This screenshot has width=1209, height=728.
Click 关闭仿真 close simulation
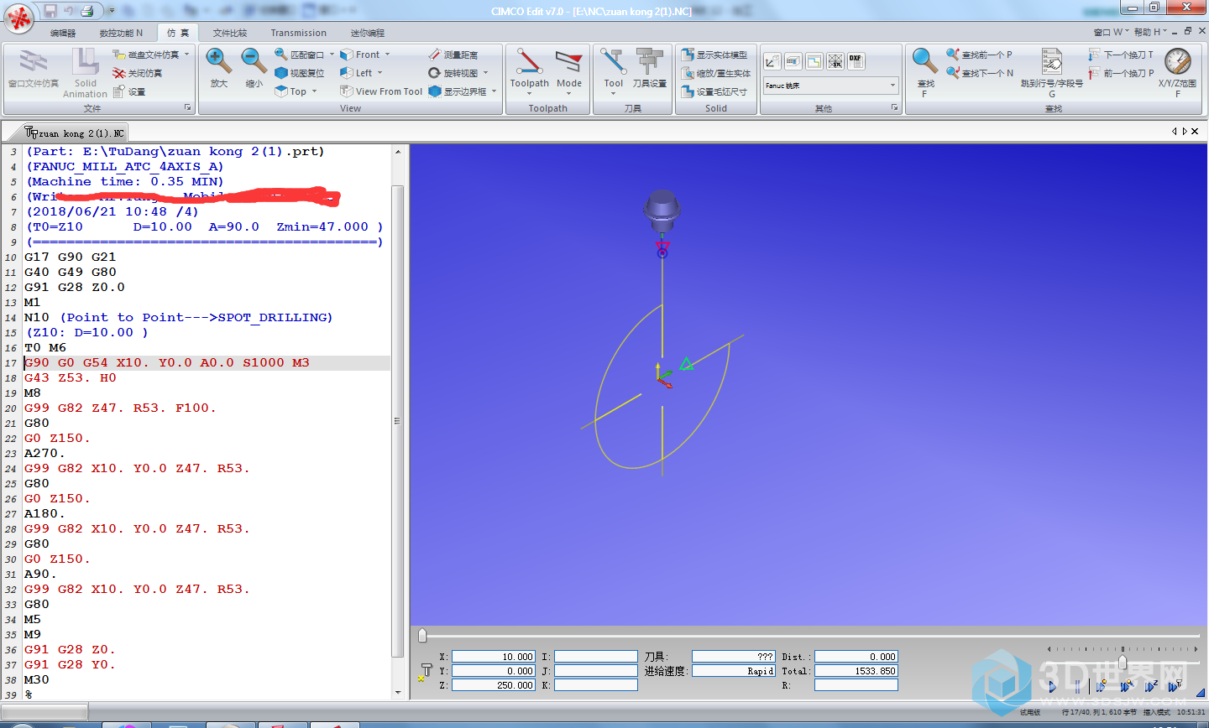point(137,73)
